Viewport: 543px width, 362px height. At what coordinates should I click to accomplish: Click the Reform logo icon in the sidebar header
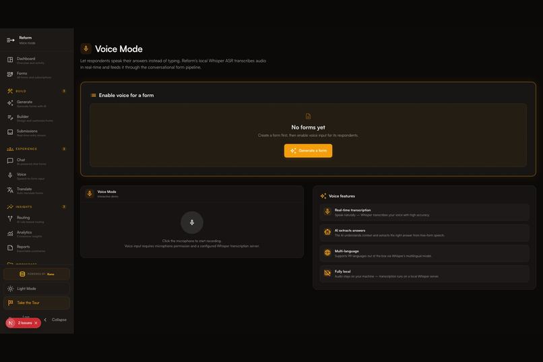[x=10, y=40]
